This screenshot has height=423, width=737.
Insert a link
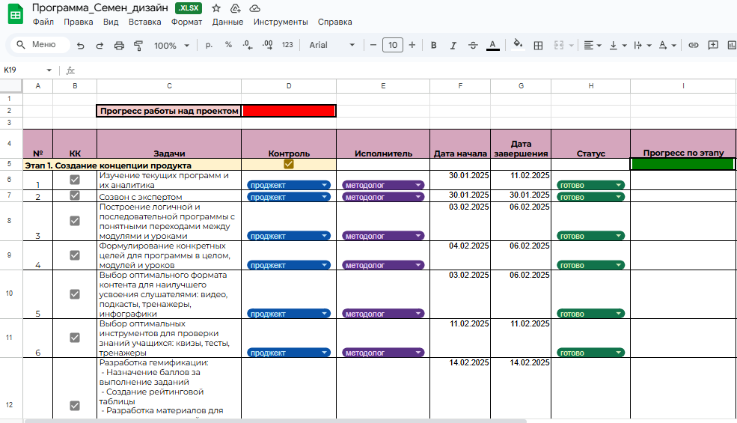pos(694,45)
